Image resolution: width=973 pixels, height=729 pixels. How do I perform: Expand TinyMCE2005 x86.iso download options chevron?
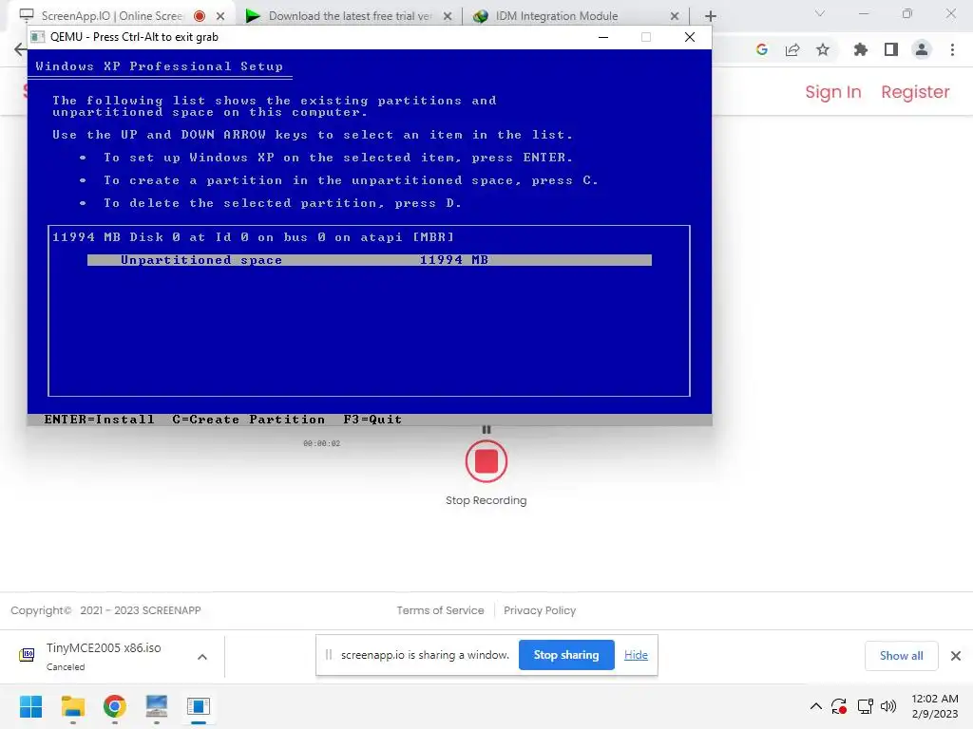(202, 657)
